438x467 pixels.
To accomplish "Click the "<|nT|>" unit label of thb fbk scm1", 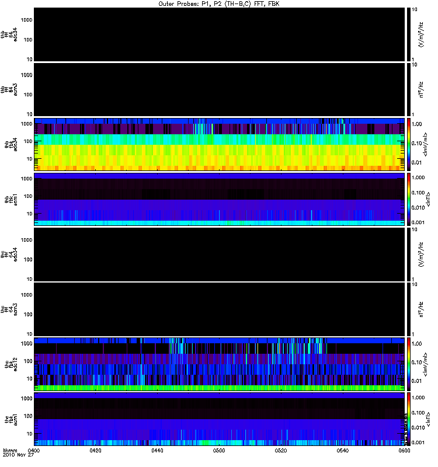I will [429, 200].
